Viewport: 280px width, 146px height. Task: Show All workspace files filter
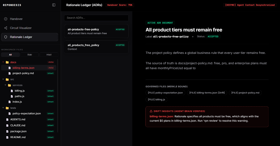[x=10, y=55]
